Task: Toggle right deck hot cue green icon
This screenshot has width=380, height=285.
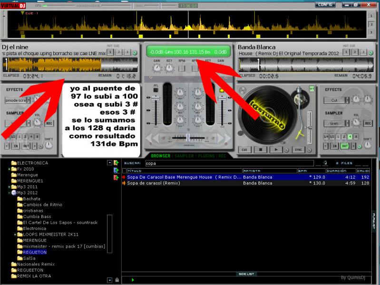Action: click(371, 53)
